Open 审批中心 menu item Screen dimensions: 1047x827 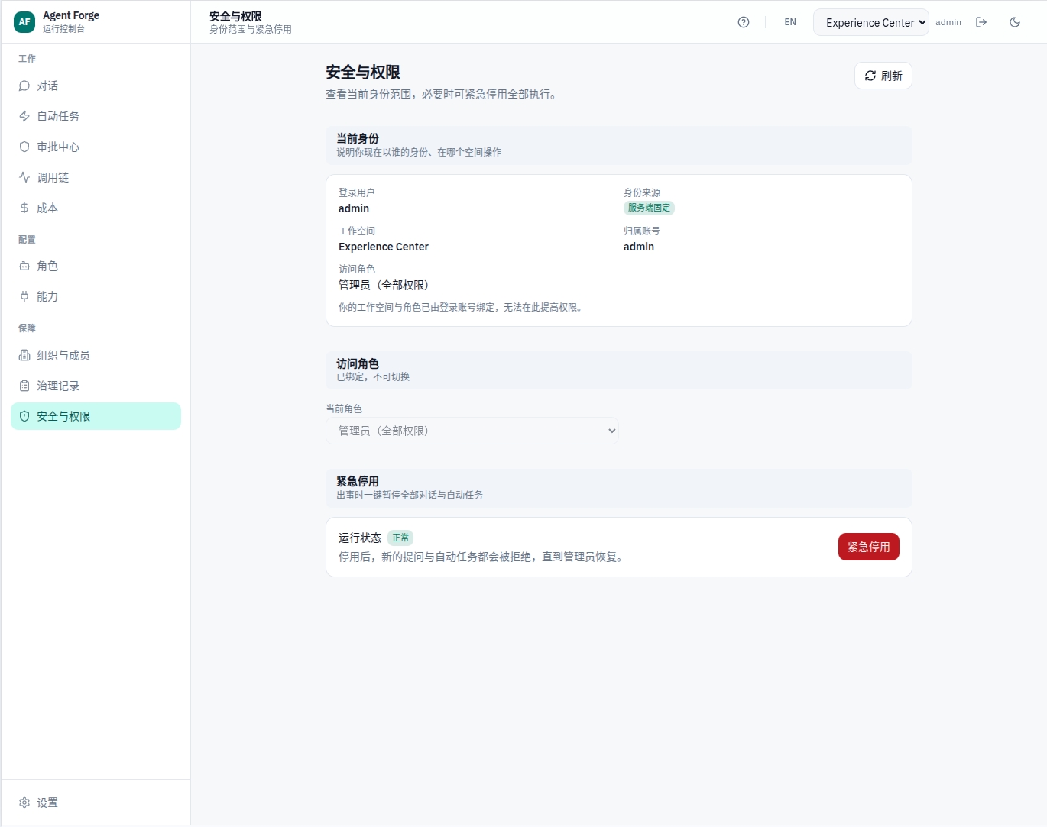[96, 147]
